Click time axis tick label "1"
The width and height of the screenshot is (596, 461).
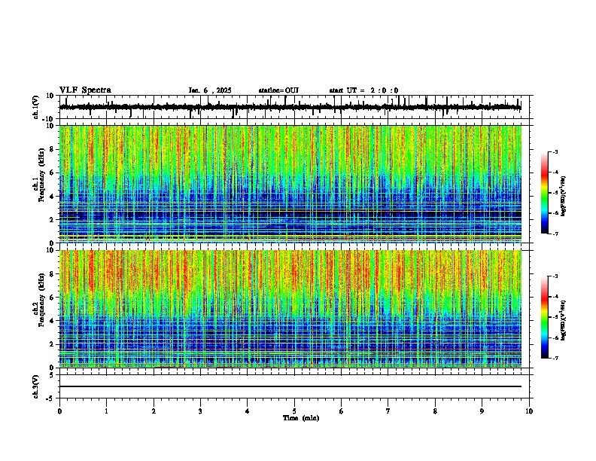point(106,411)
